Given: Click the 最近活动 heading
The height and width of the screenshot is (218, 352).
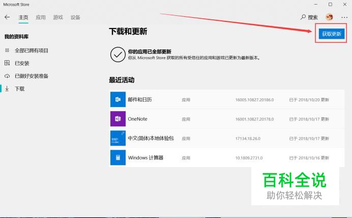Looking at the screenshot, I should tap(122, 80).
